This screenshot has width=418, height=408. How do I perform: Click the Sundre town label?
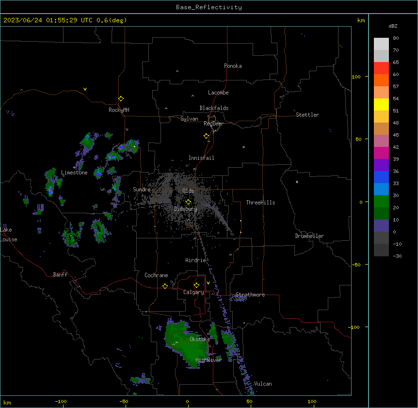[x=142, y=189]
